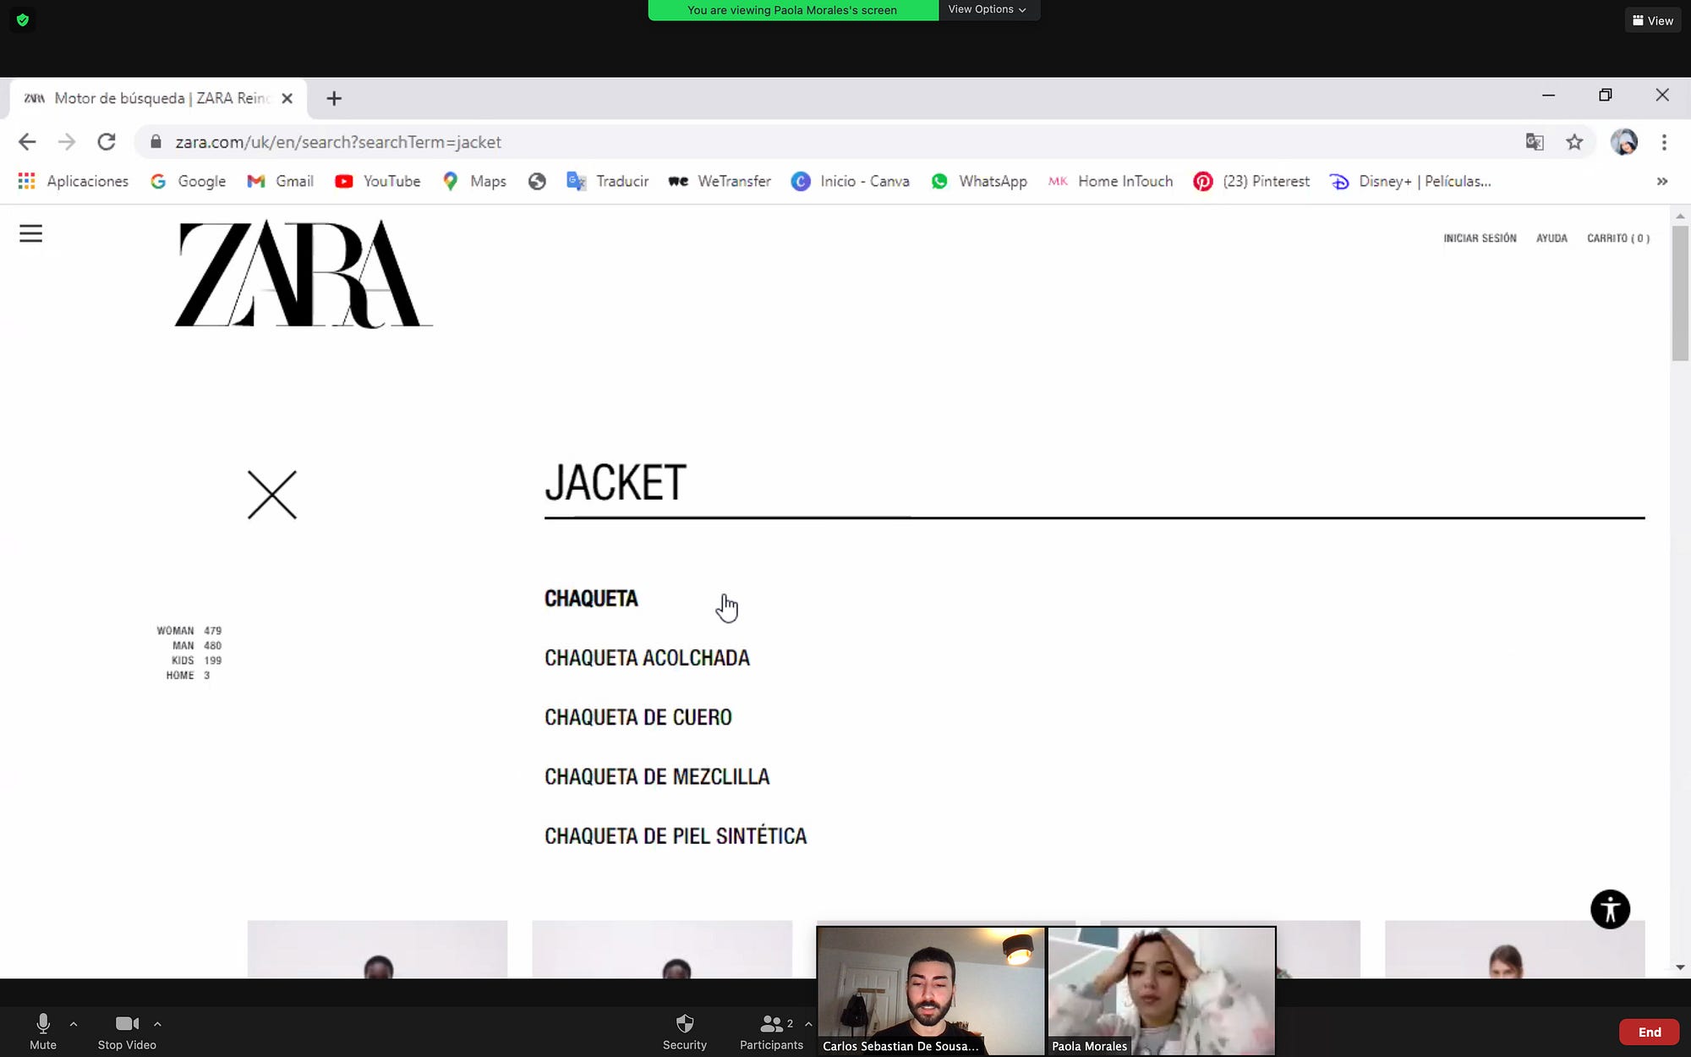The height and width of the screenshot is (1057, 1691).
Task: Click the site lock icon
Action: [x=156, y=142]
